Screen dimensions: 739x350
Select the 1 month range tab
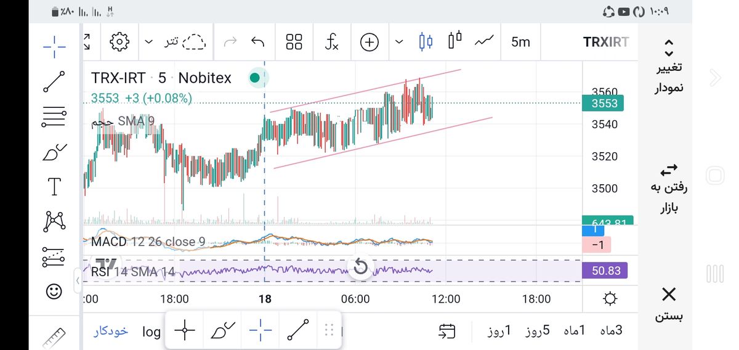(x=574, y=330)
